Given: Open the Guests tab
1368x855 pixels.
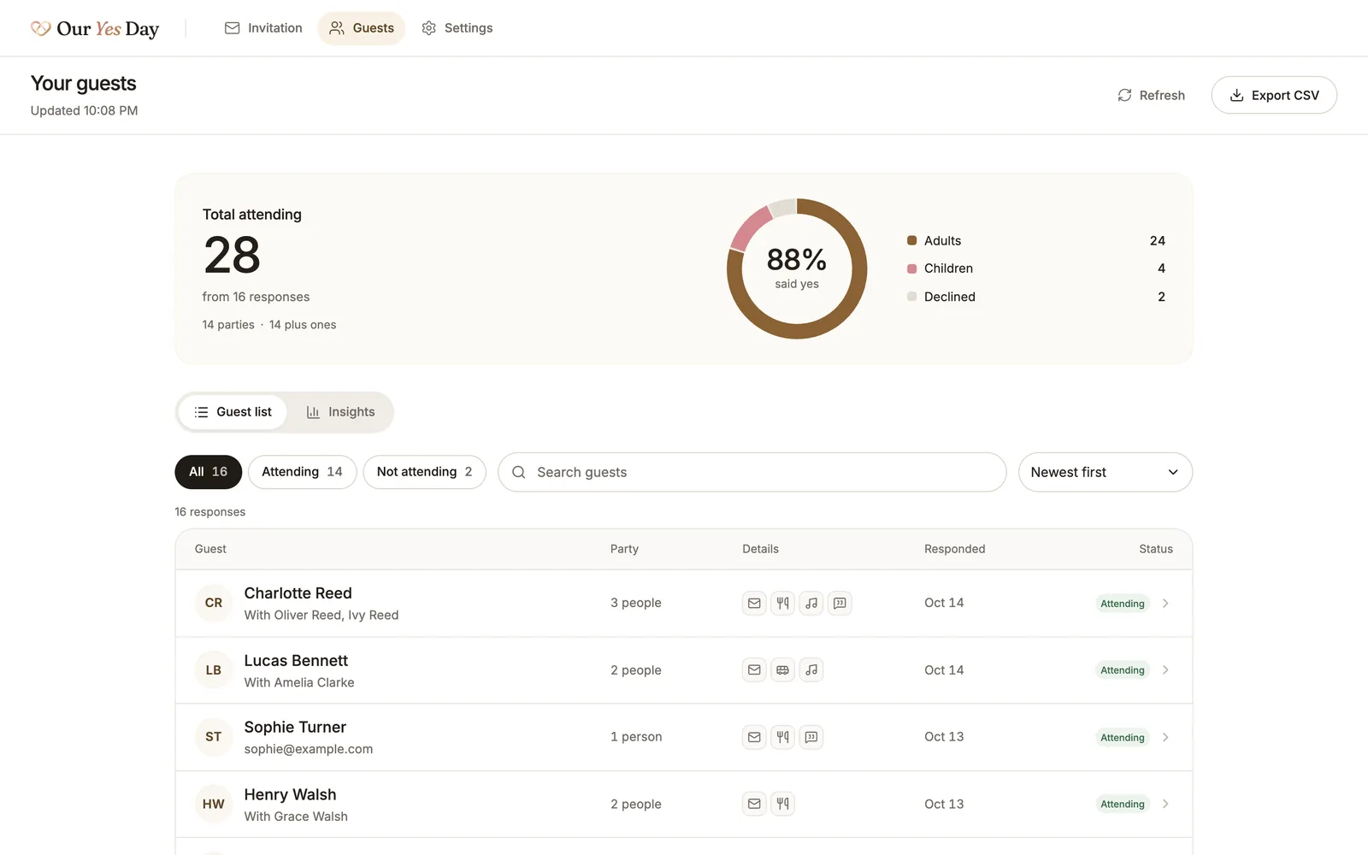Looking at the screenshot, I should 362,28.
